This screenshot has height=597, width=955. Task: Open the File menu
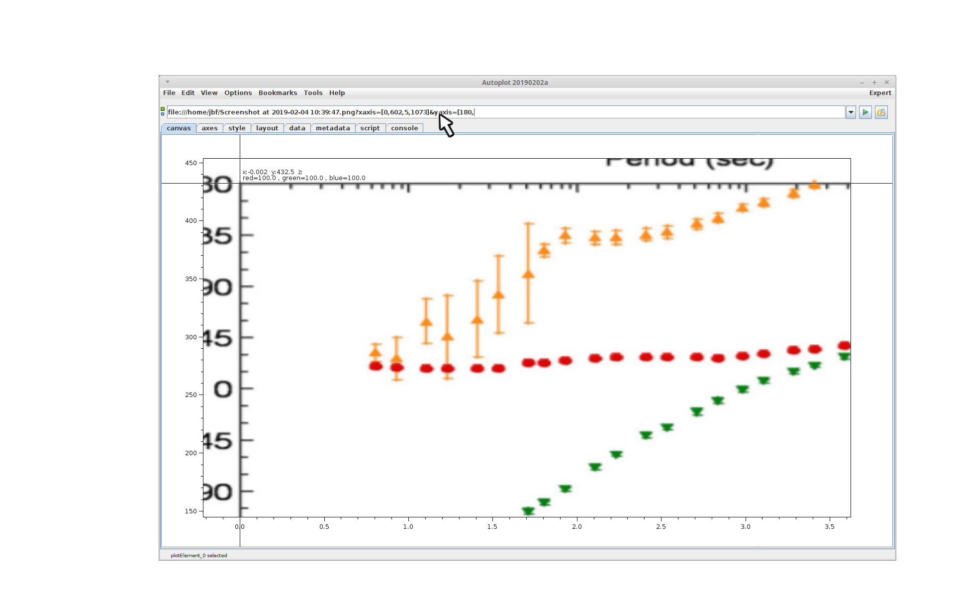[169, 93]
